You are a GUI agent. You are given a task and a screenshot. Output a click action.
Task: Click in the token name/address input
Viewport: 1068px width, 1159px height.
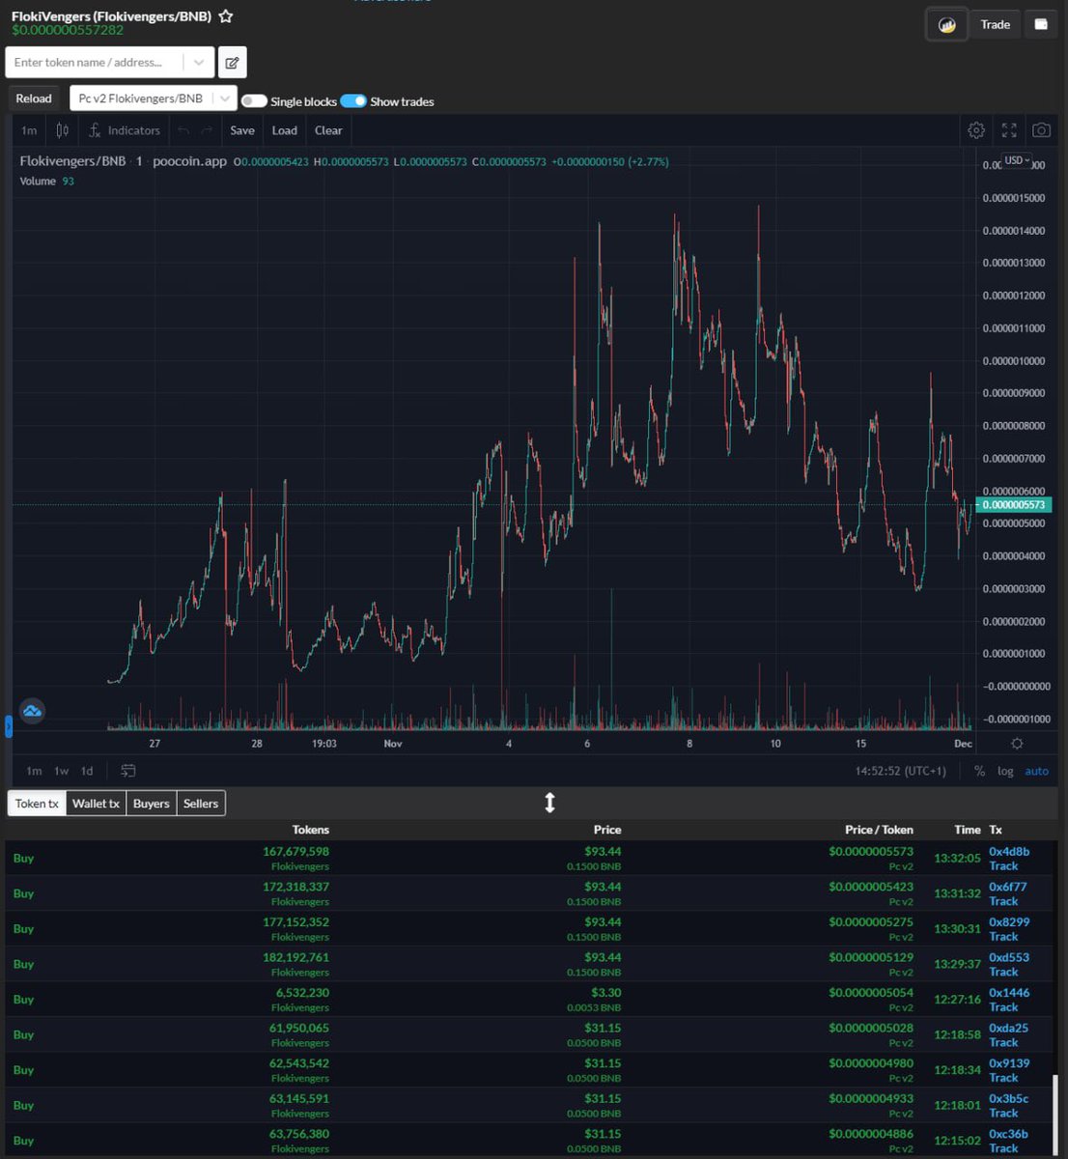click(x=97, y=63)
